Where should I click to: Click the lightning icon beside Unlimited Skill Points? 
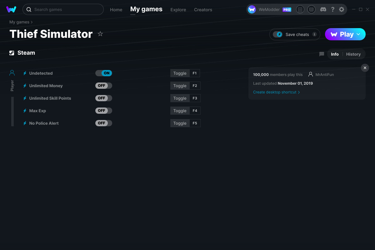click(x=25, y=98)
